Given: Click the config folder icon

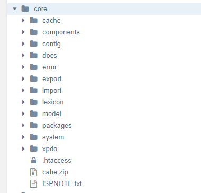Looking at the screenshot, I should [x=33, y=43].
